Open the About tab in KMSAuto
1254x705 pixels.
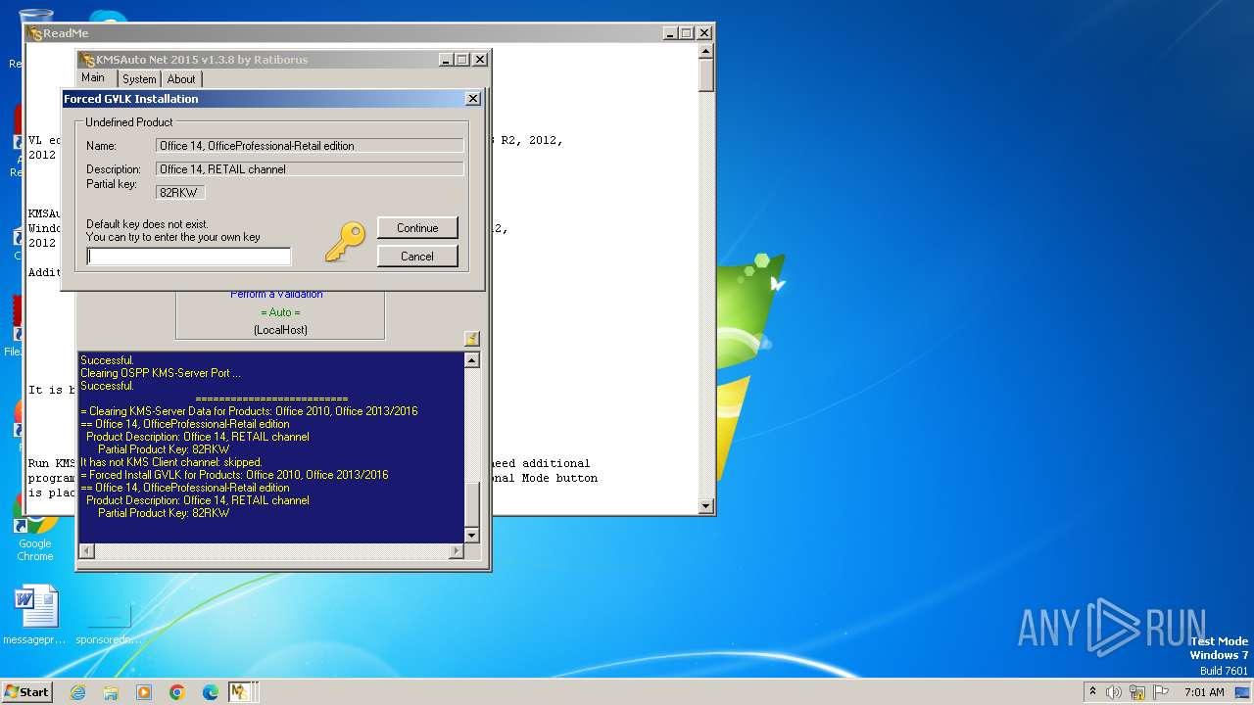pyautogui.click(x=181, y=79)
